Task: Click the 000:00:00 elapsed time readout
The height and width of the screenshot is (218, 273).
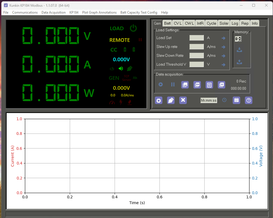Action: (x=238, y=88)
